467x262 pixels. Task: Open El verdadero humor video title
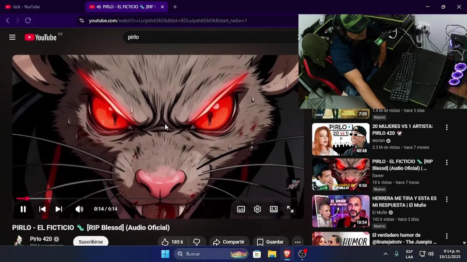point(404,238)
